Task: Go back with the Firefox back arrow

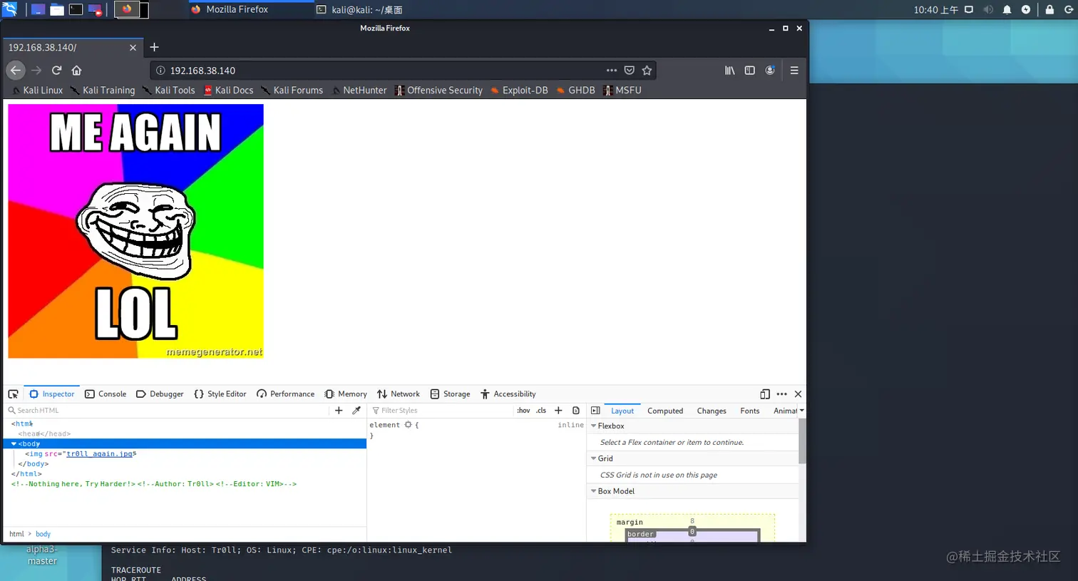Action: 16,70
